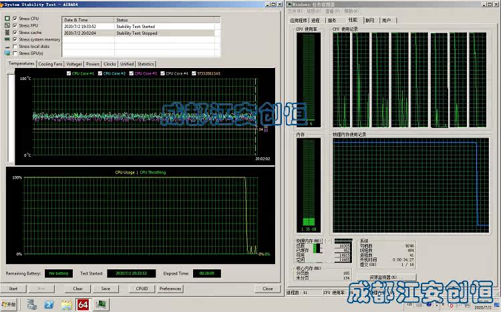Screen dimensions: 501x312
Task: Click the memory module icon beside Stress system memory
Action: pyautogui.click(x=7, y=39)
